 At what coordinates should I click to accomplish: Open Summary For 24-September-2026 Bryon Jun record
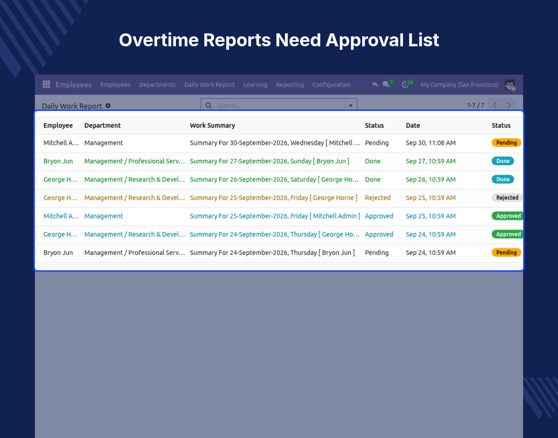coord(272,253)
